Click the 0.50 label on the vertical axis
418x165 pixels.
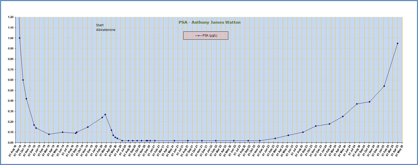[11, 90]
